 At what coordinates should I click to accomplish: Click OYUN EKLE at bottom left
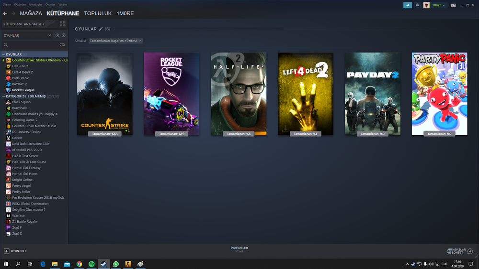pos(19,251)
